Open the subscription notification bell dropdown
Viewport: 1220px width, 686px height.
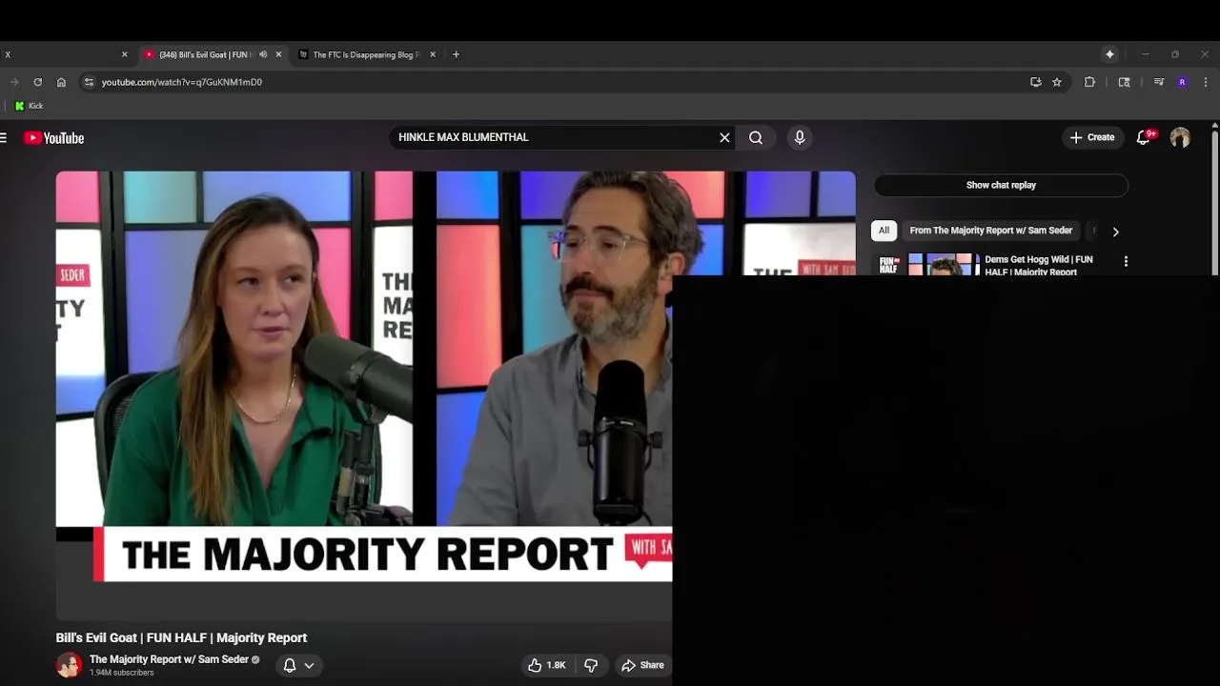pos(298,665)
